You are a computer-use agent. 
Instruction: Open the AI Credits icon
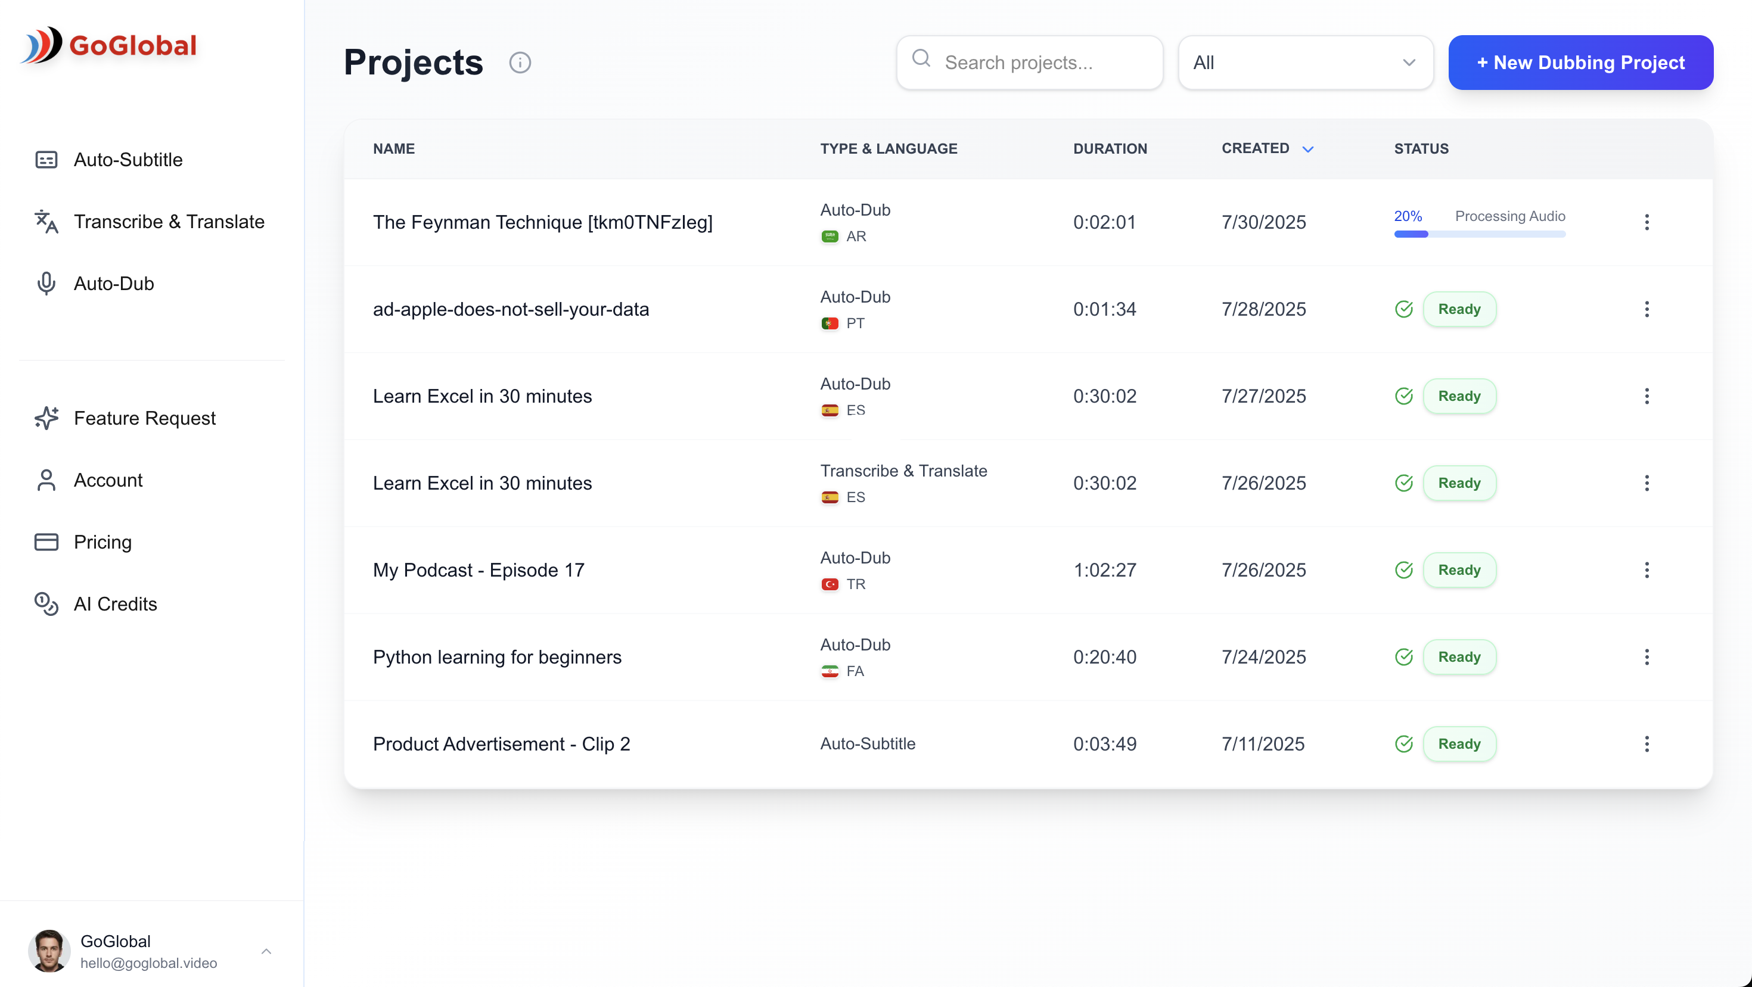[x=45, y=605]
